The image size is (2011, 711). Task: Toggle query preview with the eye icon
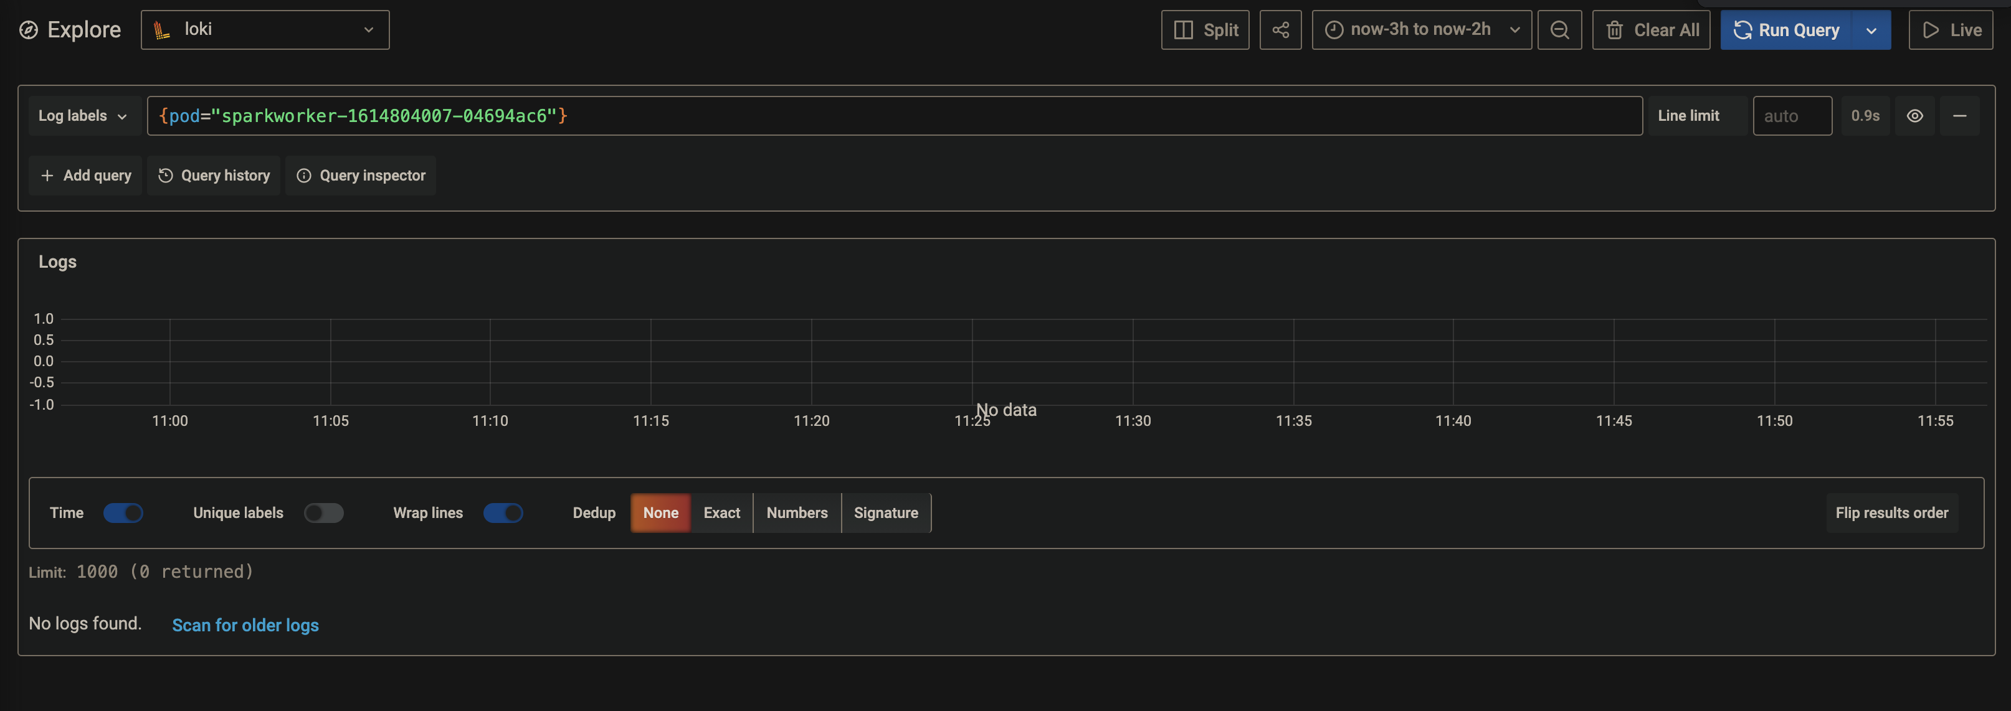(1915, 116)
